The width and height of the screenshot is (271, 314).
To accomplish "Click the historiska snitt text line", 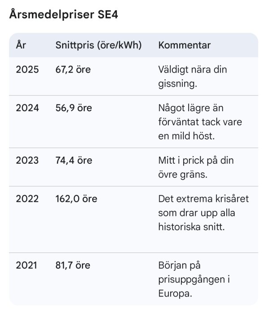I will click(x=191, y=227).
